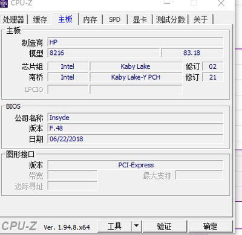Select the model version value 83.18

coord(192,53)
